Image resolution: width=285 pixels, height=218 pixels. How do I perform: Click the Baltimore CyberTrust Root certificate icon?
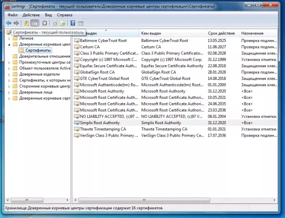(x=76, y=41)
